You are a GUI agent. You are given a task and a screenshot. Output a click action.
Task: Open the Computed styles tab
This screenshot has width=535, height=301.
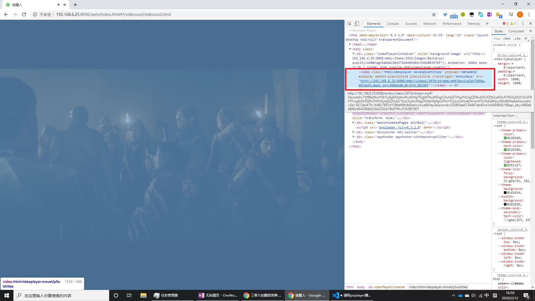click(516, 31)
